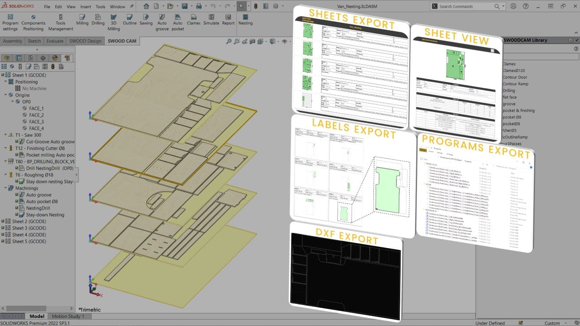Switch to the Assembly tab
The image size is (580, 326).
13,41
